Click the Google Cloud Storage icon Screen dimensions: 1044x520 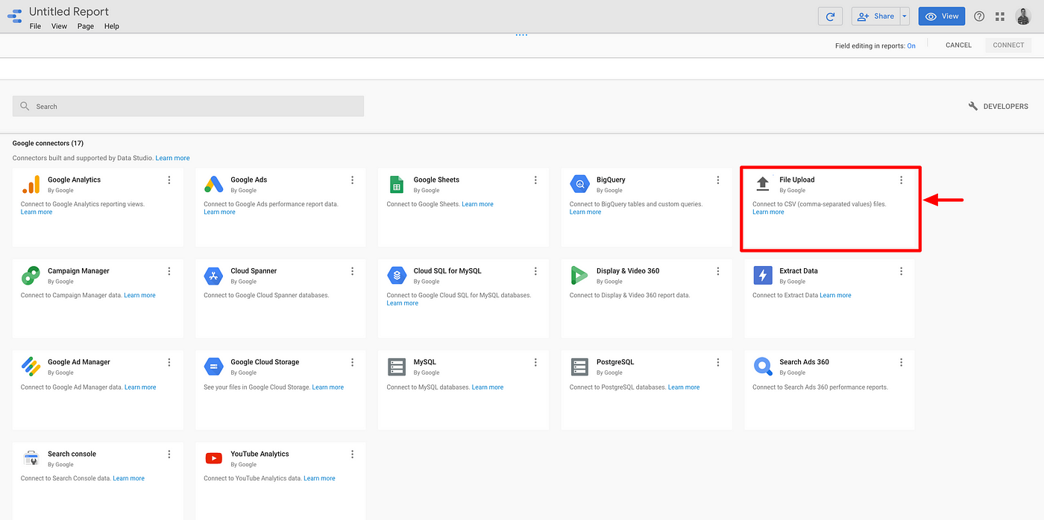(x=213, y=367)
